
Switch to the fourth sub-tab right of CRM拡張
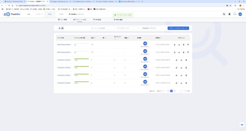pyautogui.click(x=118, y=20)
